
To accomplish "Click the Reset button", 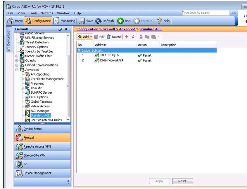I will point(182,181).
